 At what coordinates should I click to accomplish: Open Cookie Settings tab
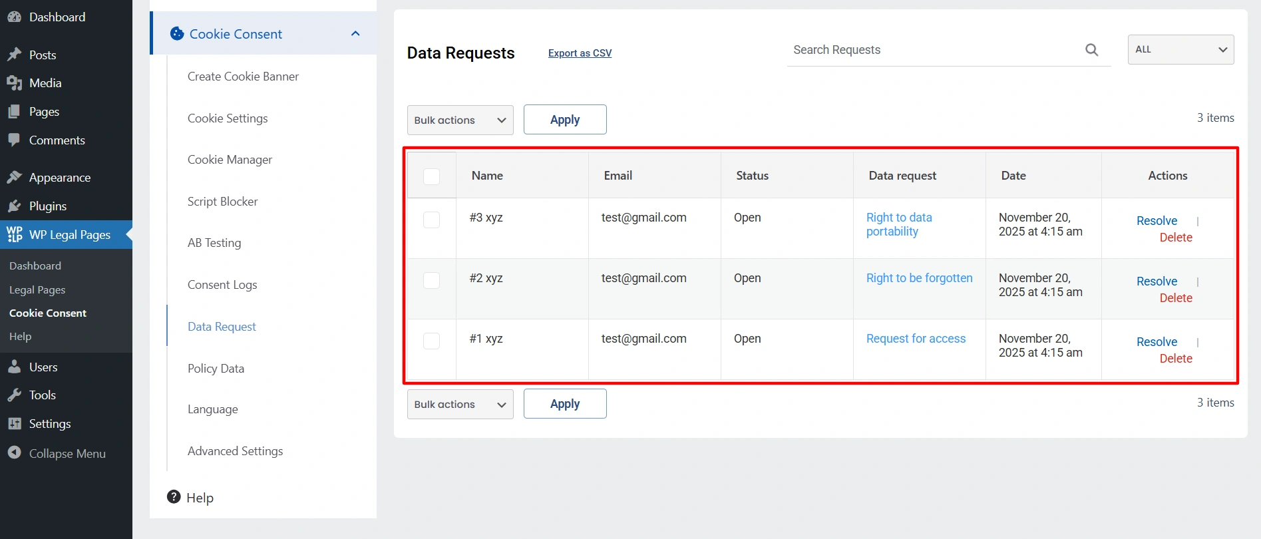[228, 118]
